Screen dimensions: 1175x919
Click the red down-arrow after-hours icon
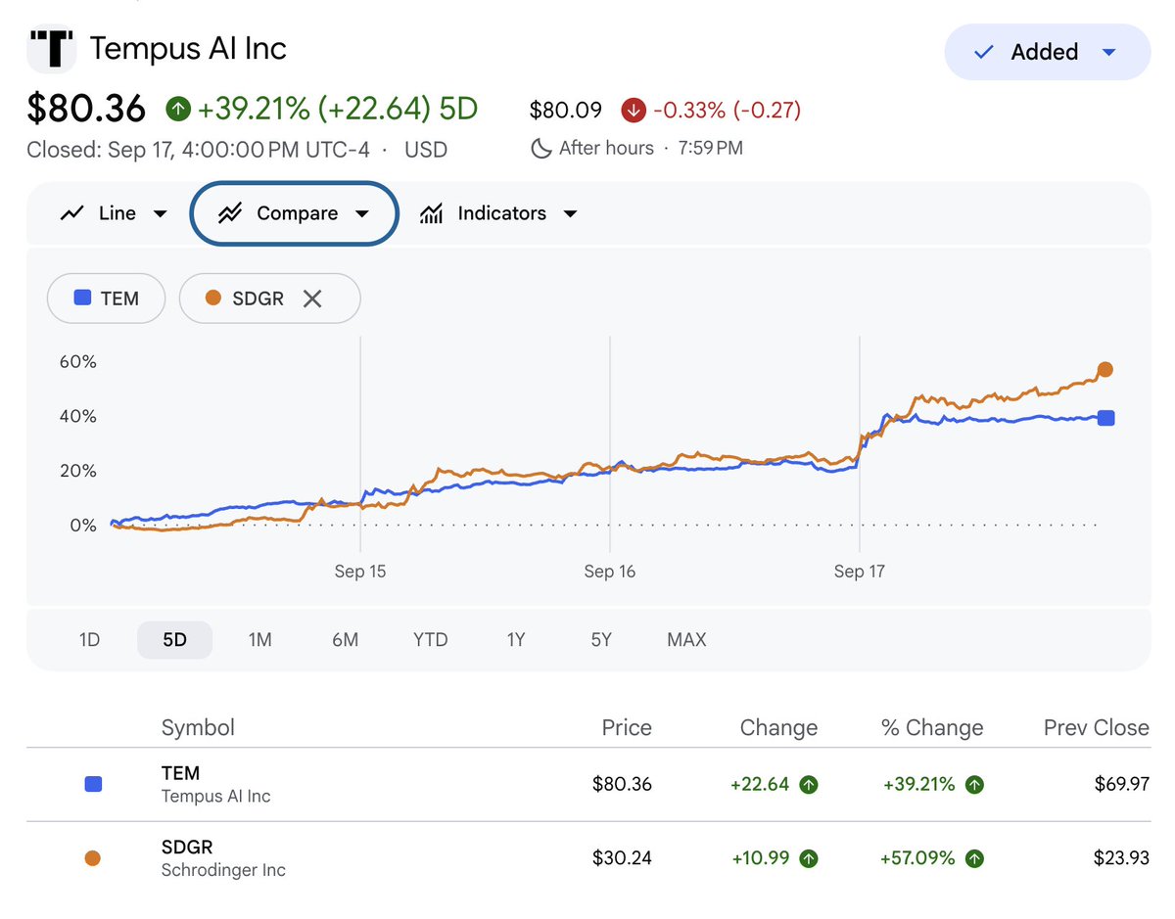pos(633,111)
